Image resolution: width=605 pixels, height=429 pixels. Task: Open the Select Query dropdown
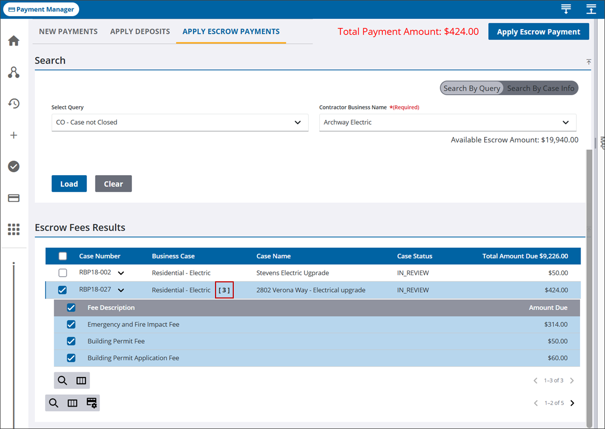tap(180, 123)
